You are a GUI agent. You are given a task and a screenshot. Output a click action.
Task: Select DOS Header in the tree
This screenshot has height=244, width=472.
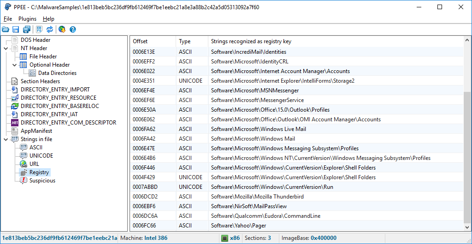(35, 40)
